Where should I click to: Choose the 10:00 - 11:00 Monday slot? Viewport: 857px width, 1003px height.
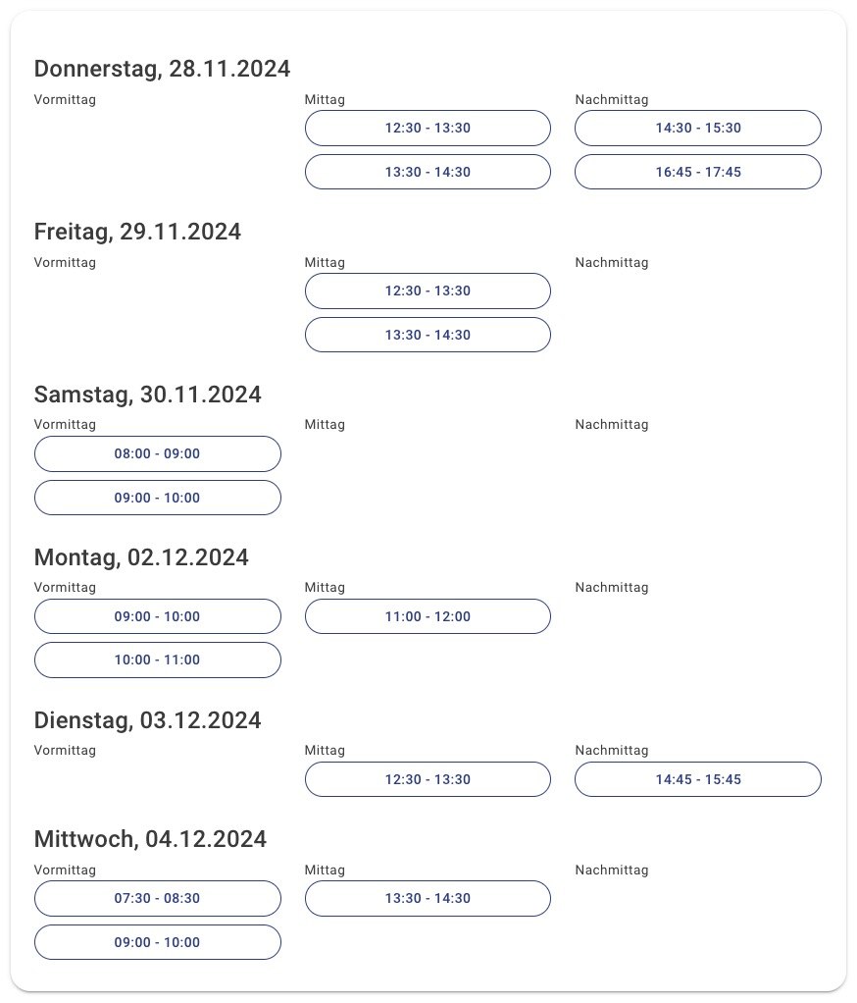click(x=157, y=660)
